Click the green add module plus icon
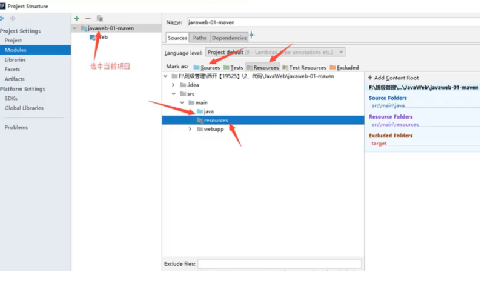 click(x=76, y=18)
